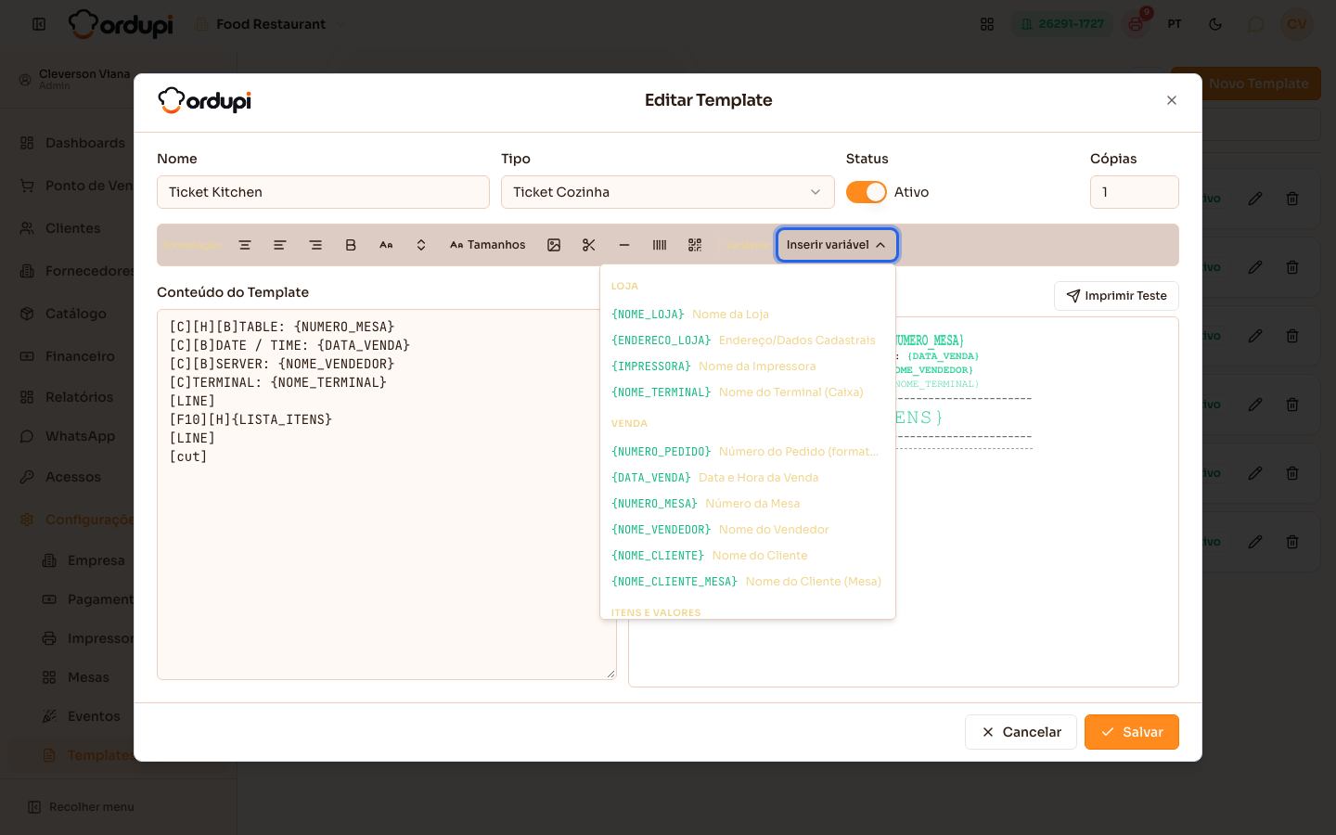Click the Nome field containing Ticket Kitchen
The width and height of the screenshot is (1336, 835).
click(x=323, y=192)
